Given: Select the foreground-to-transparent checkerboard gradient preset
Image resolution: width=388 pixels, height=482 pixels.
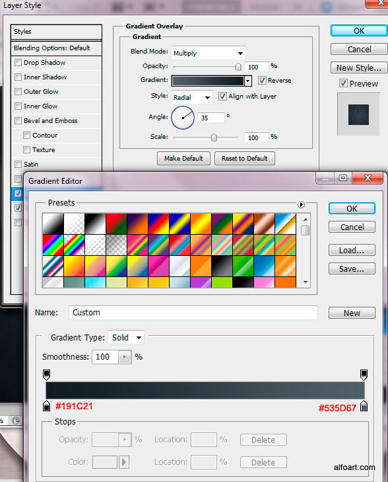Looking at the screenshot, I should pos(74,223).
